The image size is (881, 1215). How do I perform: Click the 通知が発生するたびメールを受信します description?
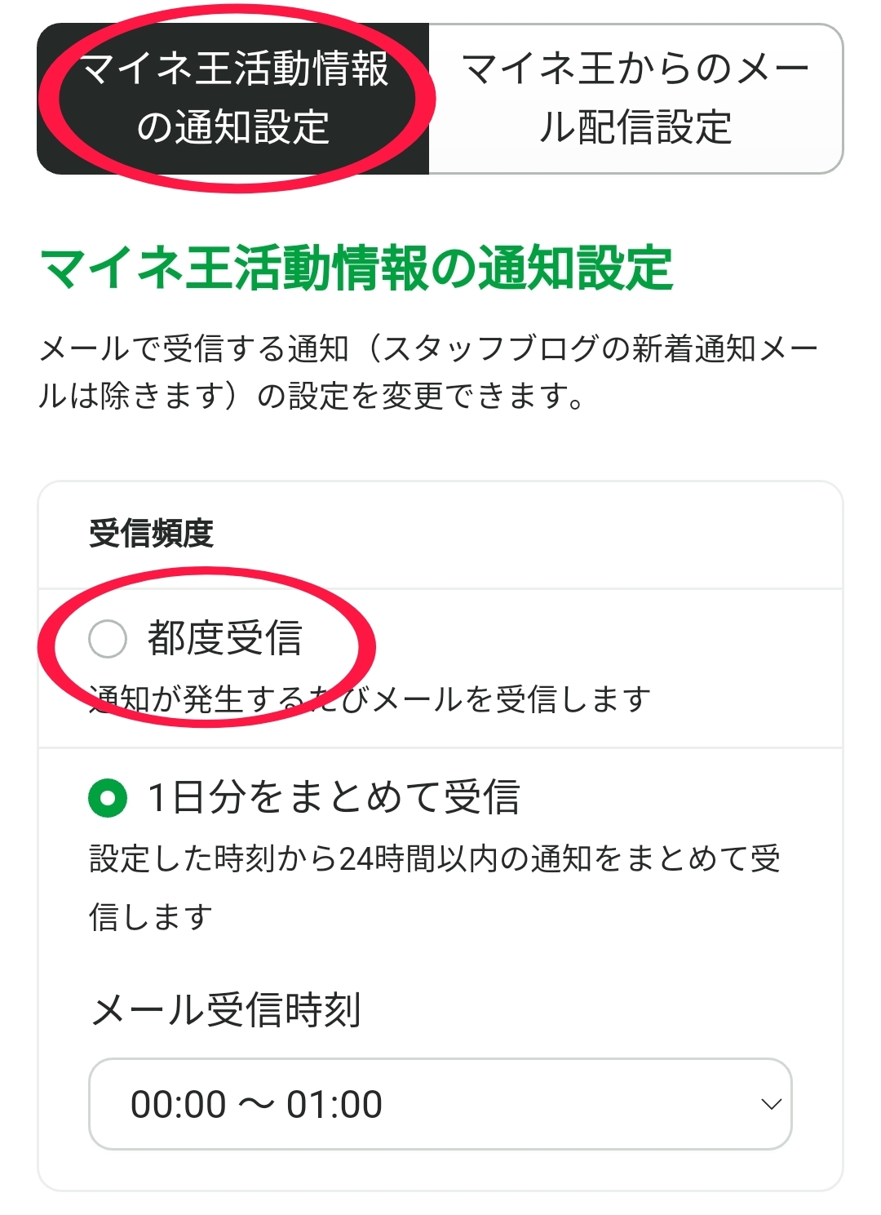[x=370, y=699]
